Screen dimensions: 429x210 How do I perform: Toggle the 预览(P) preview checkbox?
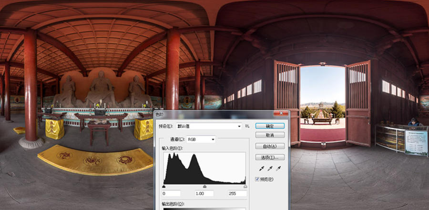[x=258, y=179]
